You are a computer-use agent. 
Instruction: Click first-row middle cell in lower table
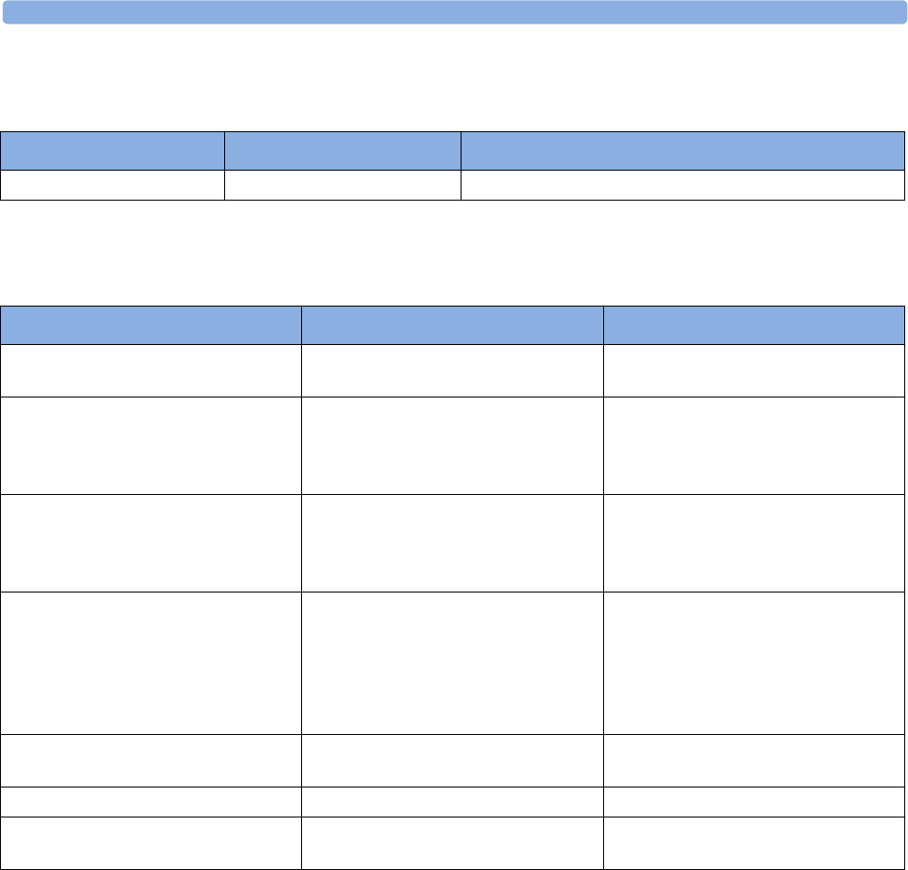coord(452,370)
